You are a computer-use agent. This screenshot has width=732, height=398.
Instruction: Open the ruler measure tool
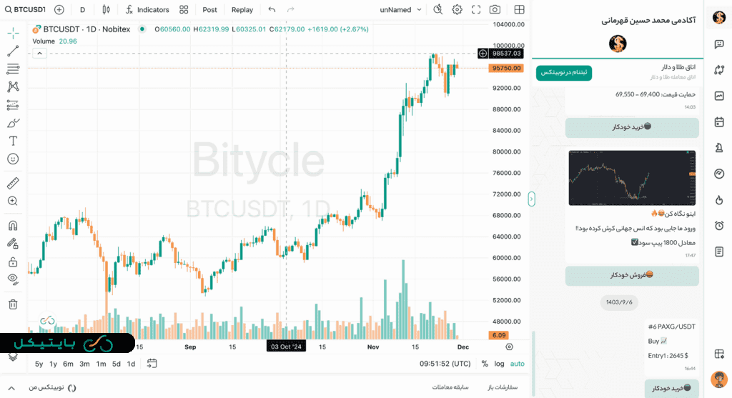(13, 183)
